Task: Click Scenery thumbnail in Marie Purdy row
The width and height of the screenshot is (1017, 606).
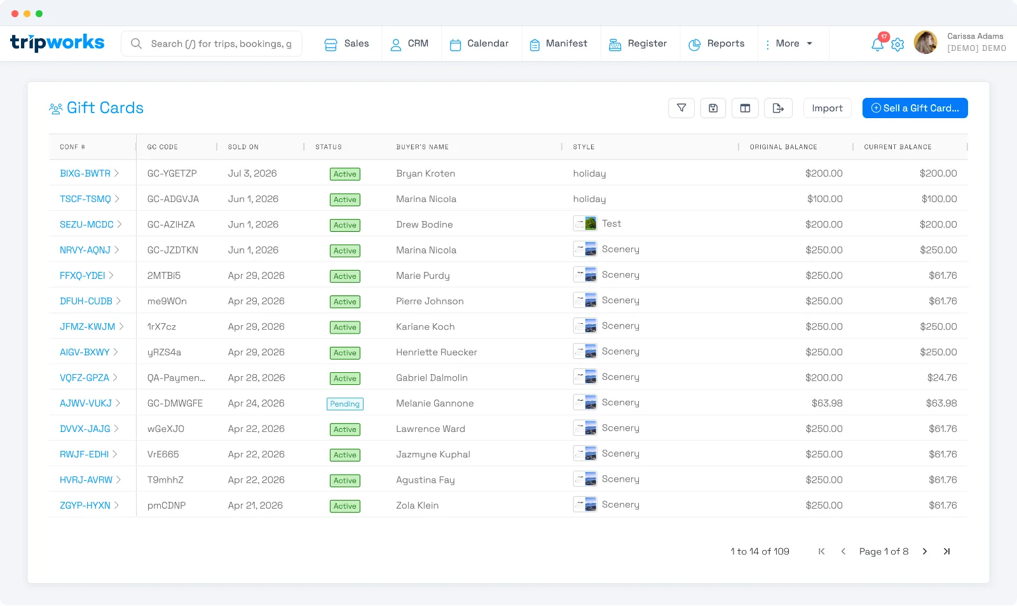Action: tap(585, 275)
